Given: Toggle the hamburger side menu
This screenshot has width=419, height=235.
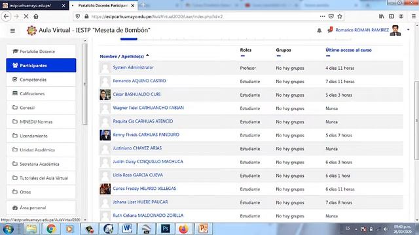Looking at the screenshot, I should [12, 31].
